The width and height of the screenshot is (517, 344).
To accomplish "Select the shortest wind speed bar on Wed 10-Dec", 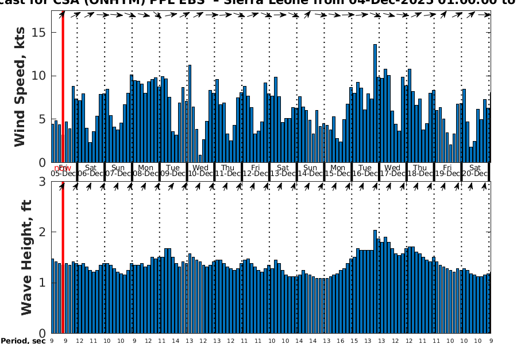I will (200, 159).
